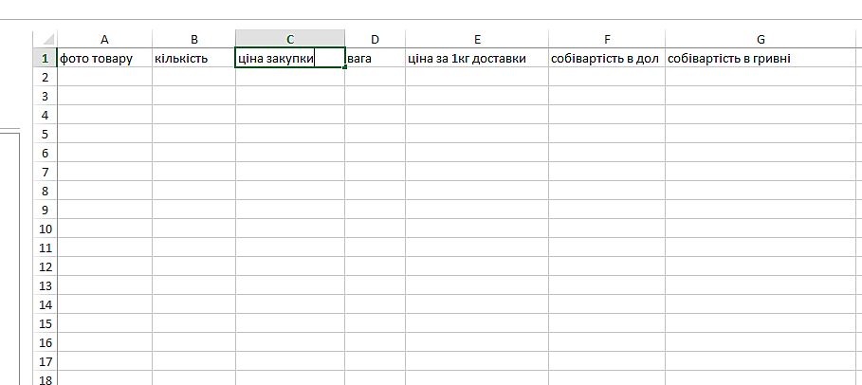The width and height of the screenshot is (862, 385).
Task: Select row 13 header
Action: (x=45, y=285)
